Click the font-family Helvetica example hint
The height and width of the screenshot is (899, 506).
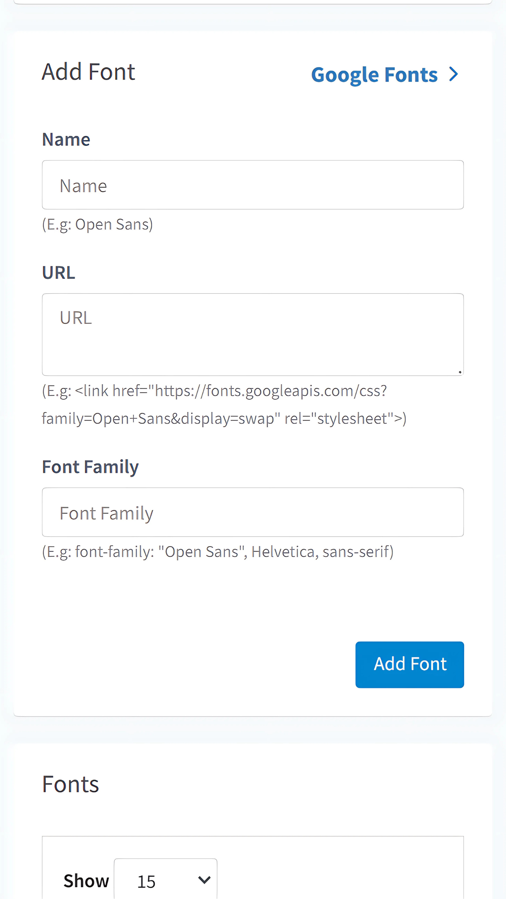pyautogui.click(x=218, y=552)
